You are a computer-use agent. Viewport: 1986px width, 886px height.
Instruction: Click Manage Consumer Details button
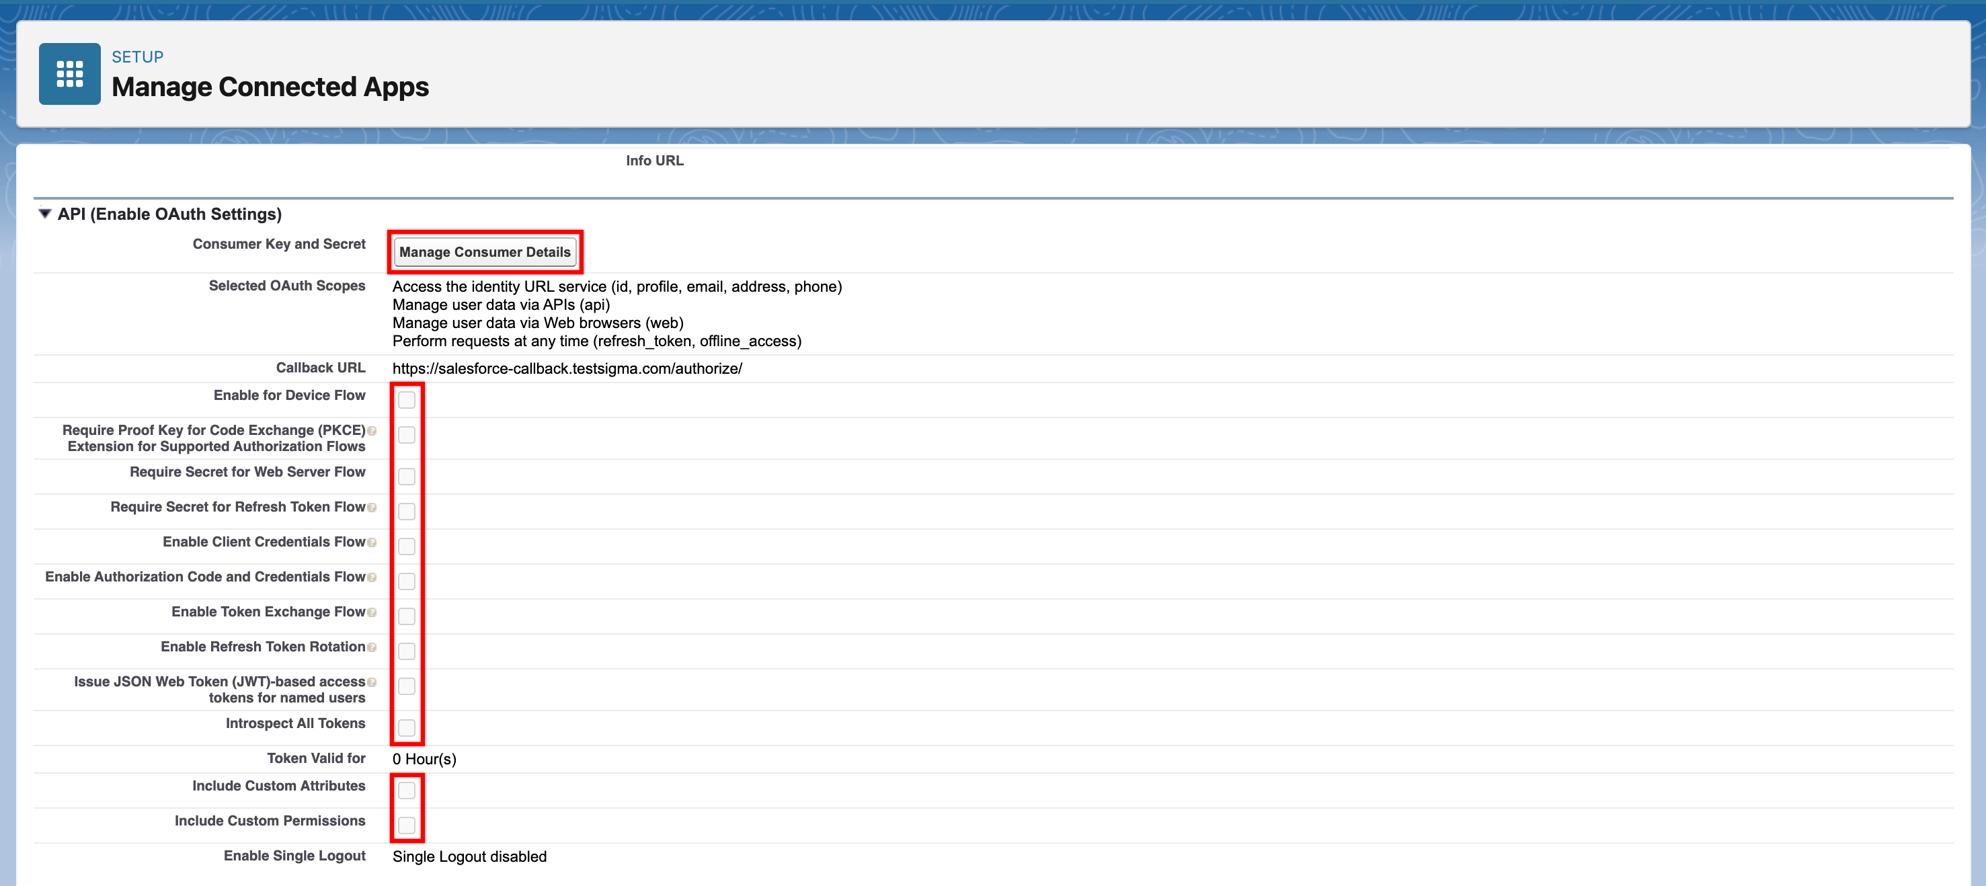click(484, 252)
